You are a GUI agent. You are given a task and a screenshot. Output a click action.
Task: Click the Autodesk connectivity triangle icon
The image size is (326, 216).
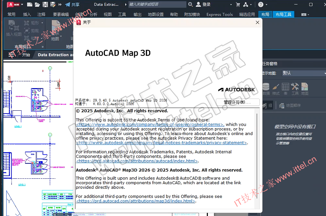coord(245,4)
